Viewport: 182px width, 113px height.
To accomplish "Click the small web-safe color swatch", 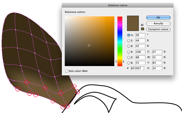I will pos(142,29).
